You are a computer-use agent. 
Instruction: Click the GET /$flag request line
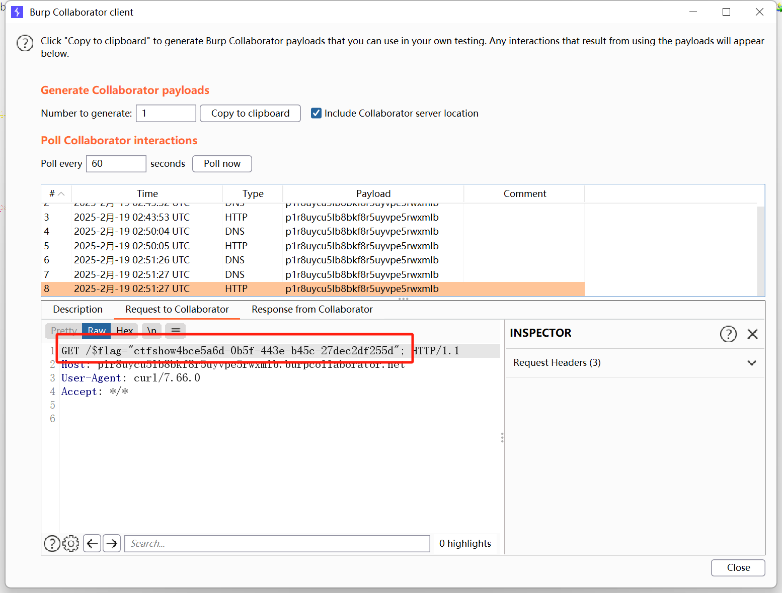[261, 351]
